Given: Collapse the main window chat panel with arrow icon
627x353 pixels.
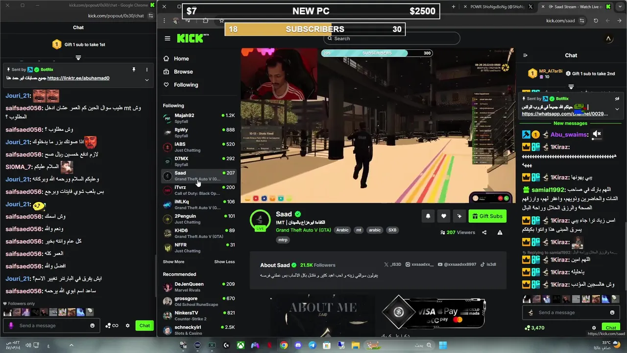Looking at the screenshot, I should pyautogui.click(x=525, y=55).
